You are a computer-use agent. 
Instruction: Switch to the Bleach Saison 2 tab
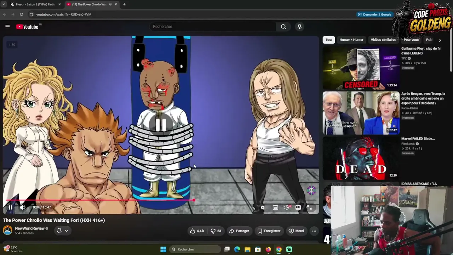click(x=35, y=4)
